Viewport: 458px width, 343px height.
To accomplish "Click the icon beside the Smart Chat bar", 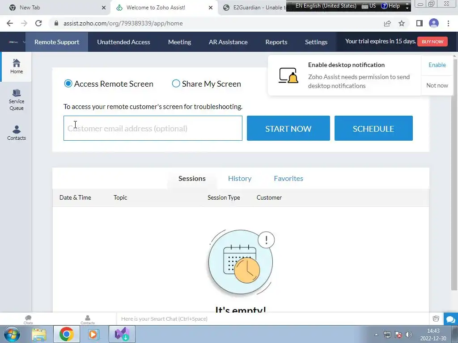I will tap(436, 319).
